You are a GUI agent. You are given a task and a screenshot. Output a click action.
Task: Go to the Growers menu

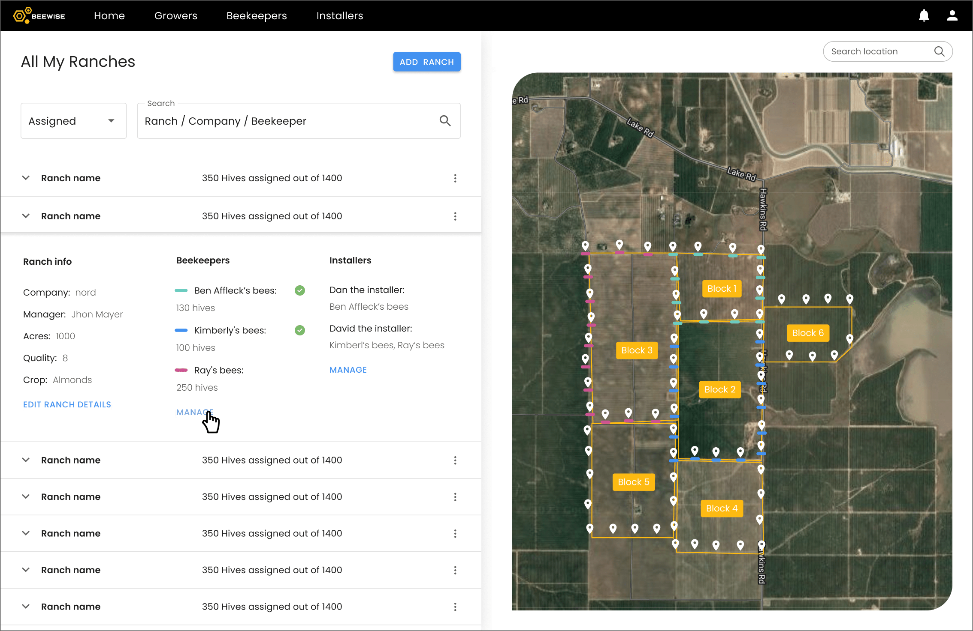(x=175, y=16)
